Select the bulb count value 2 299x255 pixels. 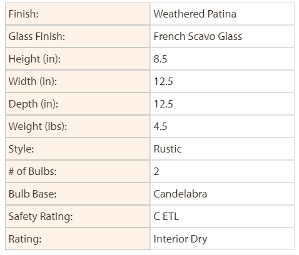(x=156, y=171)
